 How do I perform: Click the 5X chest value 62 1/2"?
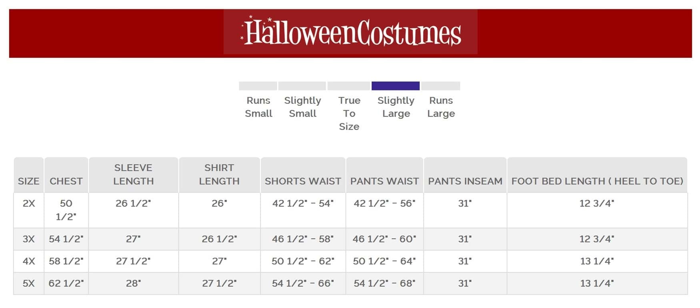point(66,283)
